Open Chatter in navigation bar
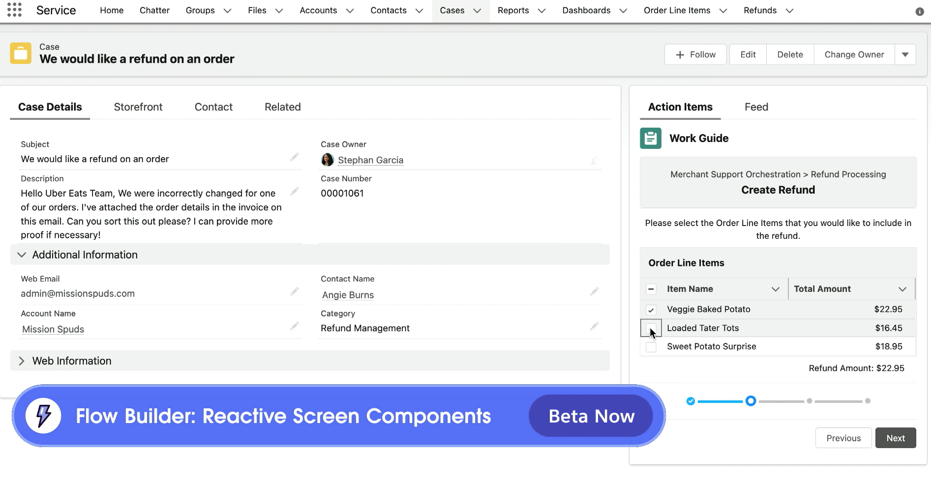 154,10
